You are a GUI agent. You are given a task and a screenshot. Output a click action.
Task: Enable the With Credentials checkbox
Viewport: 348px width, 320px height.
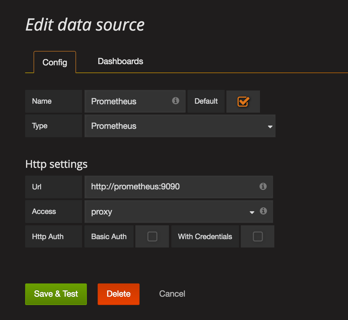coord(258,236)
